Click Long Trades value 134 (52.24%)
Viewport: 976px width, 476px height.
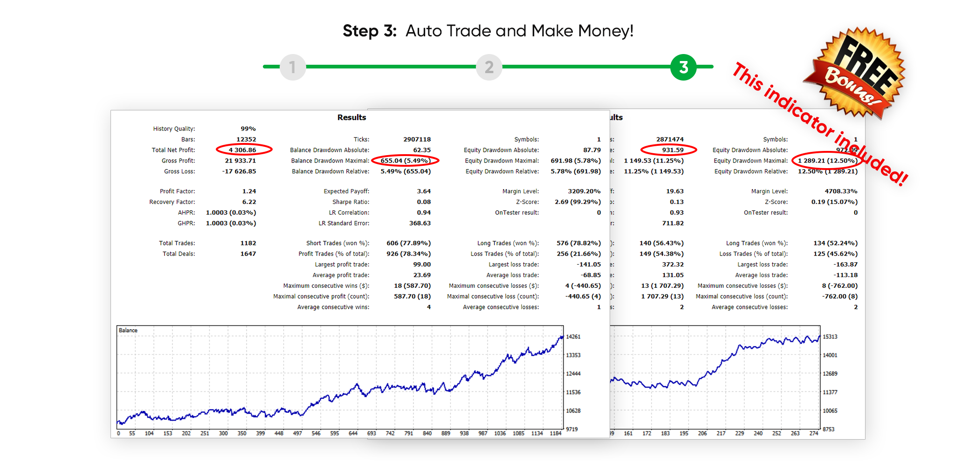836,243
